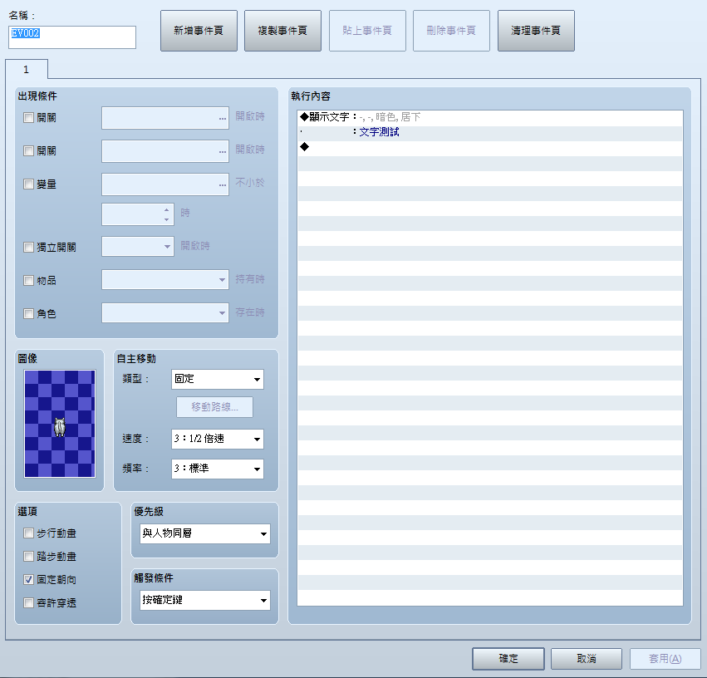Enable the 變量 condition checkbox
This screenshot has height=678, width=707.
28,184
